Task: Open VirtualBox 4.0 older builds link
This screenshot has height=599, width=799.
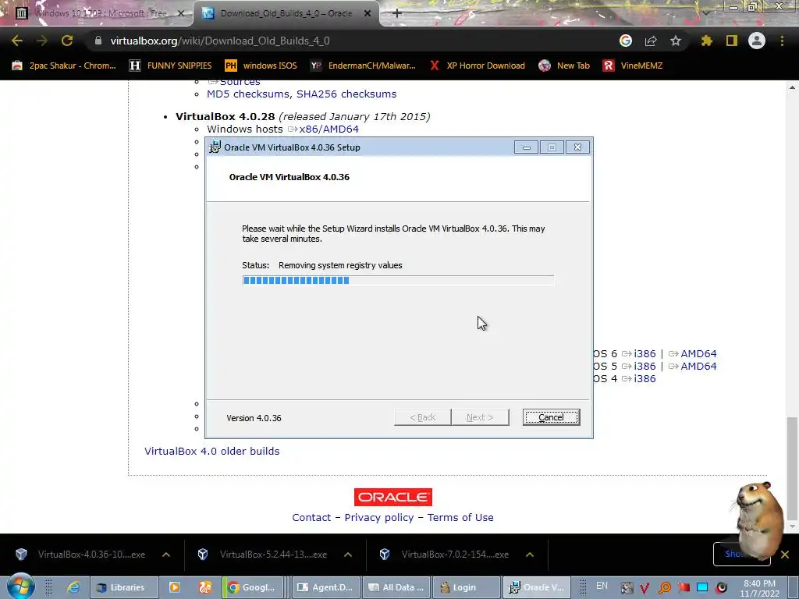Action: point(212,451)
